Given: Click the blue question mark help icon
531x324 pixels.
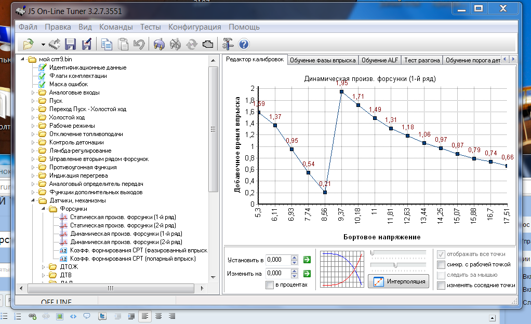Looking at the screenshot, I should (243, 44).
